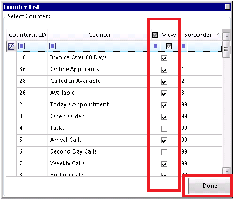Check the View box for Tasks
233x199 pixels.
[x=164, y=128]
